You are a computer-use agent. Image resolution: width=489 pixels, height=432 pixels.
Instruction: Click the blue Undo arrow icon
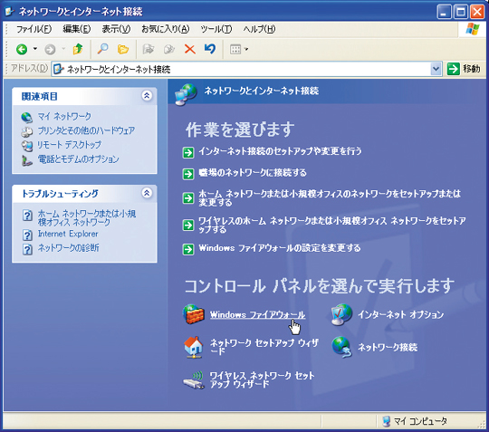[x=210, y=49]
